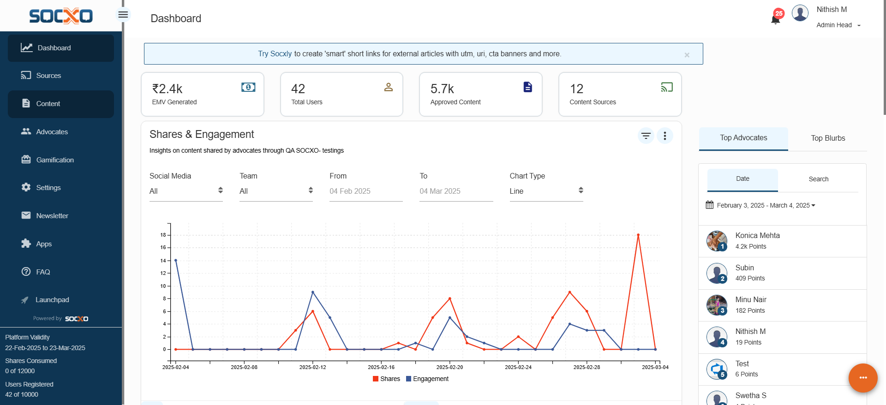
Task: Open the notifications bell icon
Action: point(775,19)
